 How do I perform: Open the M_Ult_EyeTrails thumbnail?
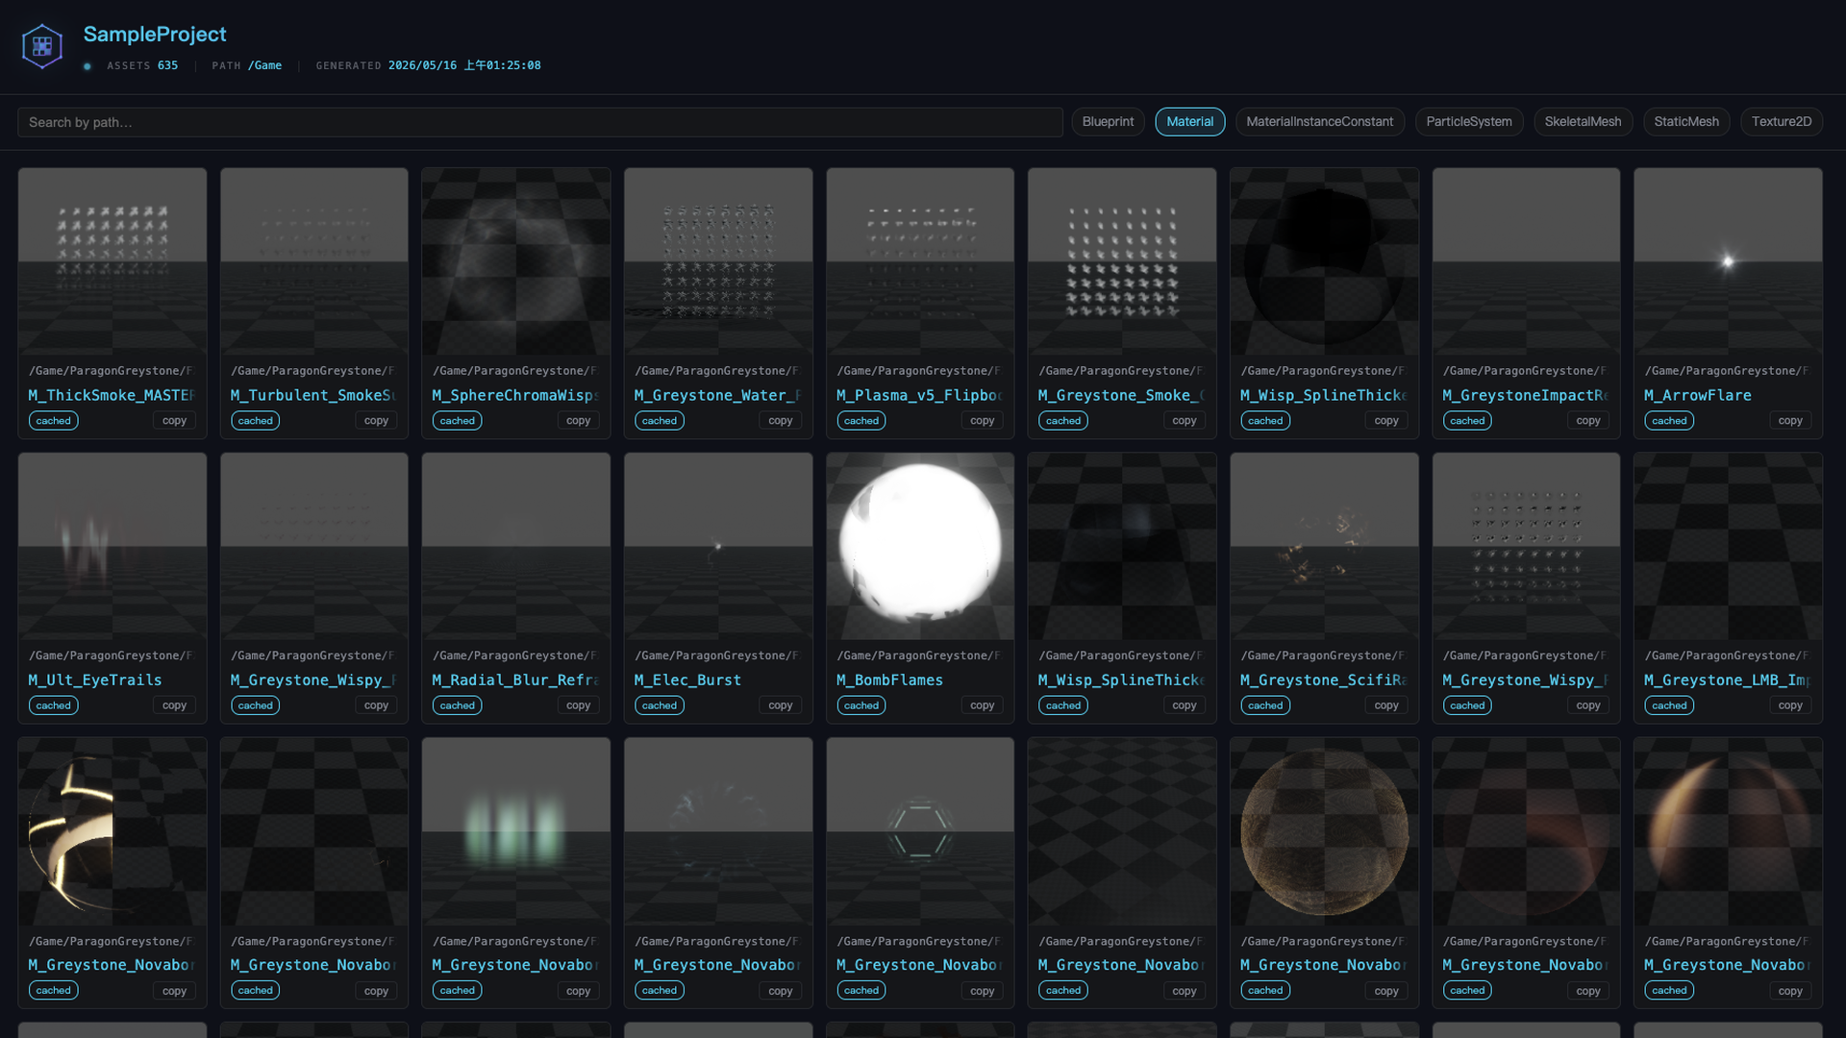(112, 546)
